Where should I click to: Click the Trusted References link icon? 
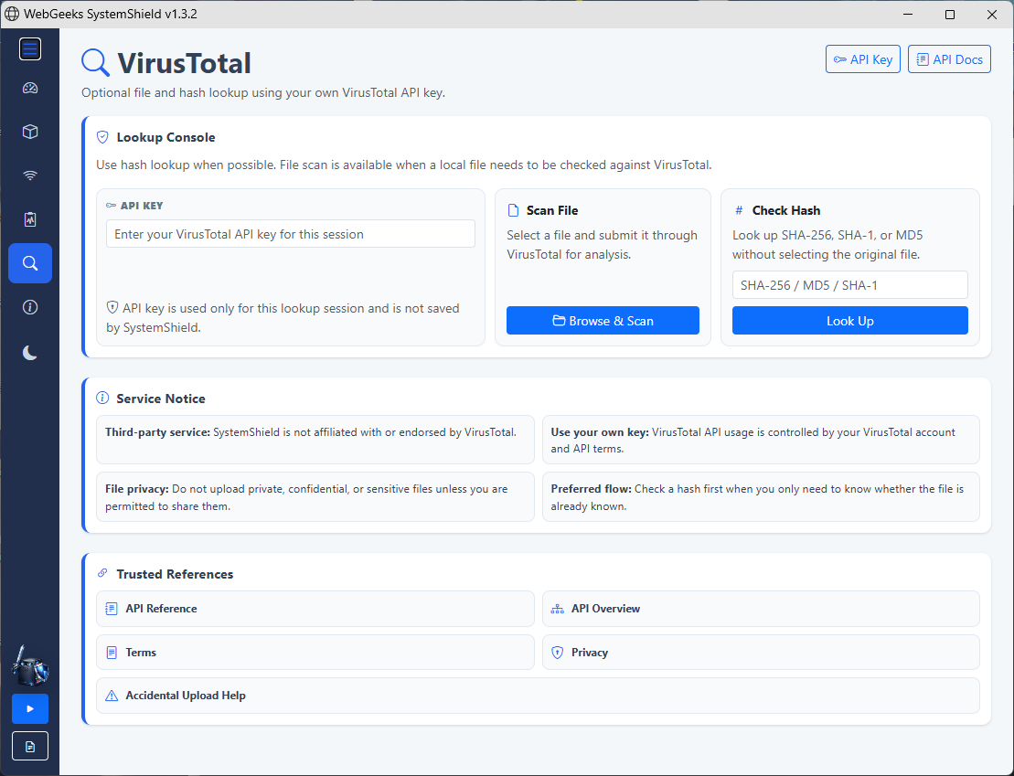(102, 573)
